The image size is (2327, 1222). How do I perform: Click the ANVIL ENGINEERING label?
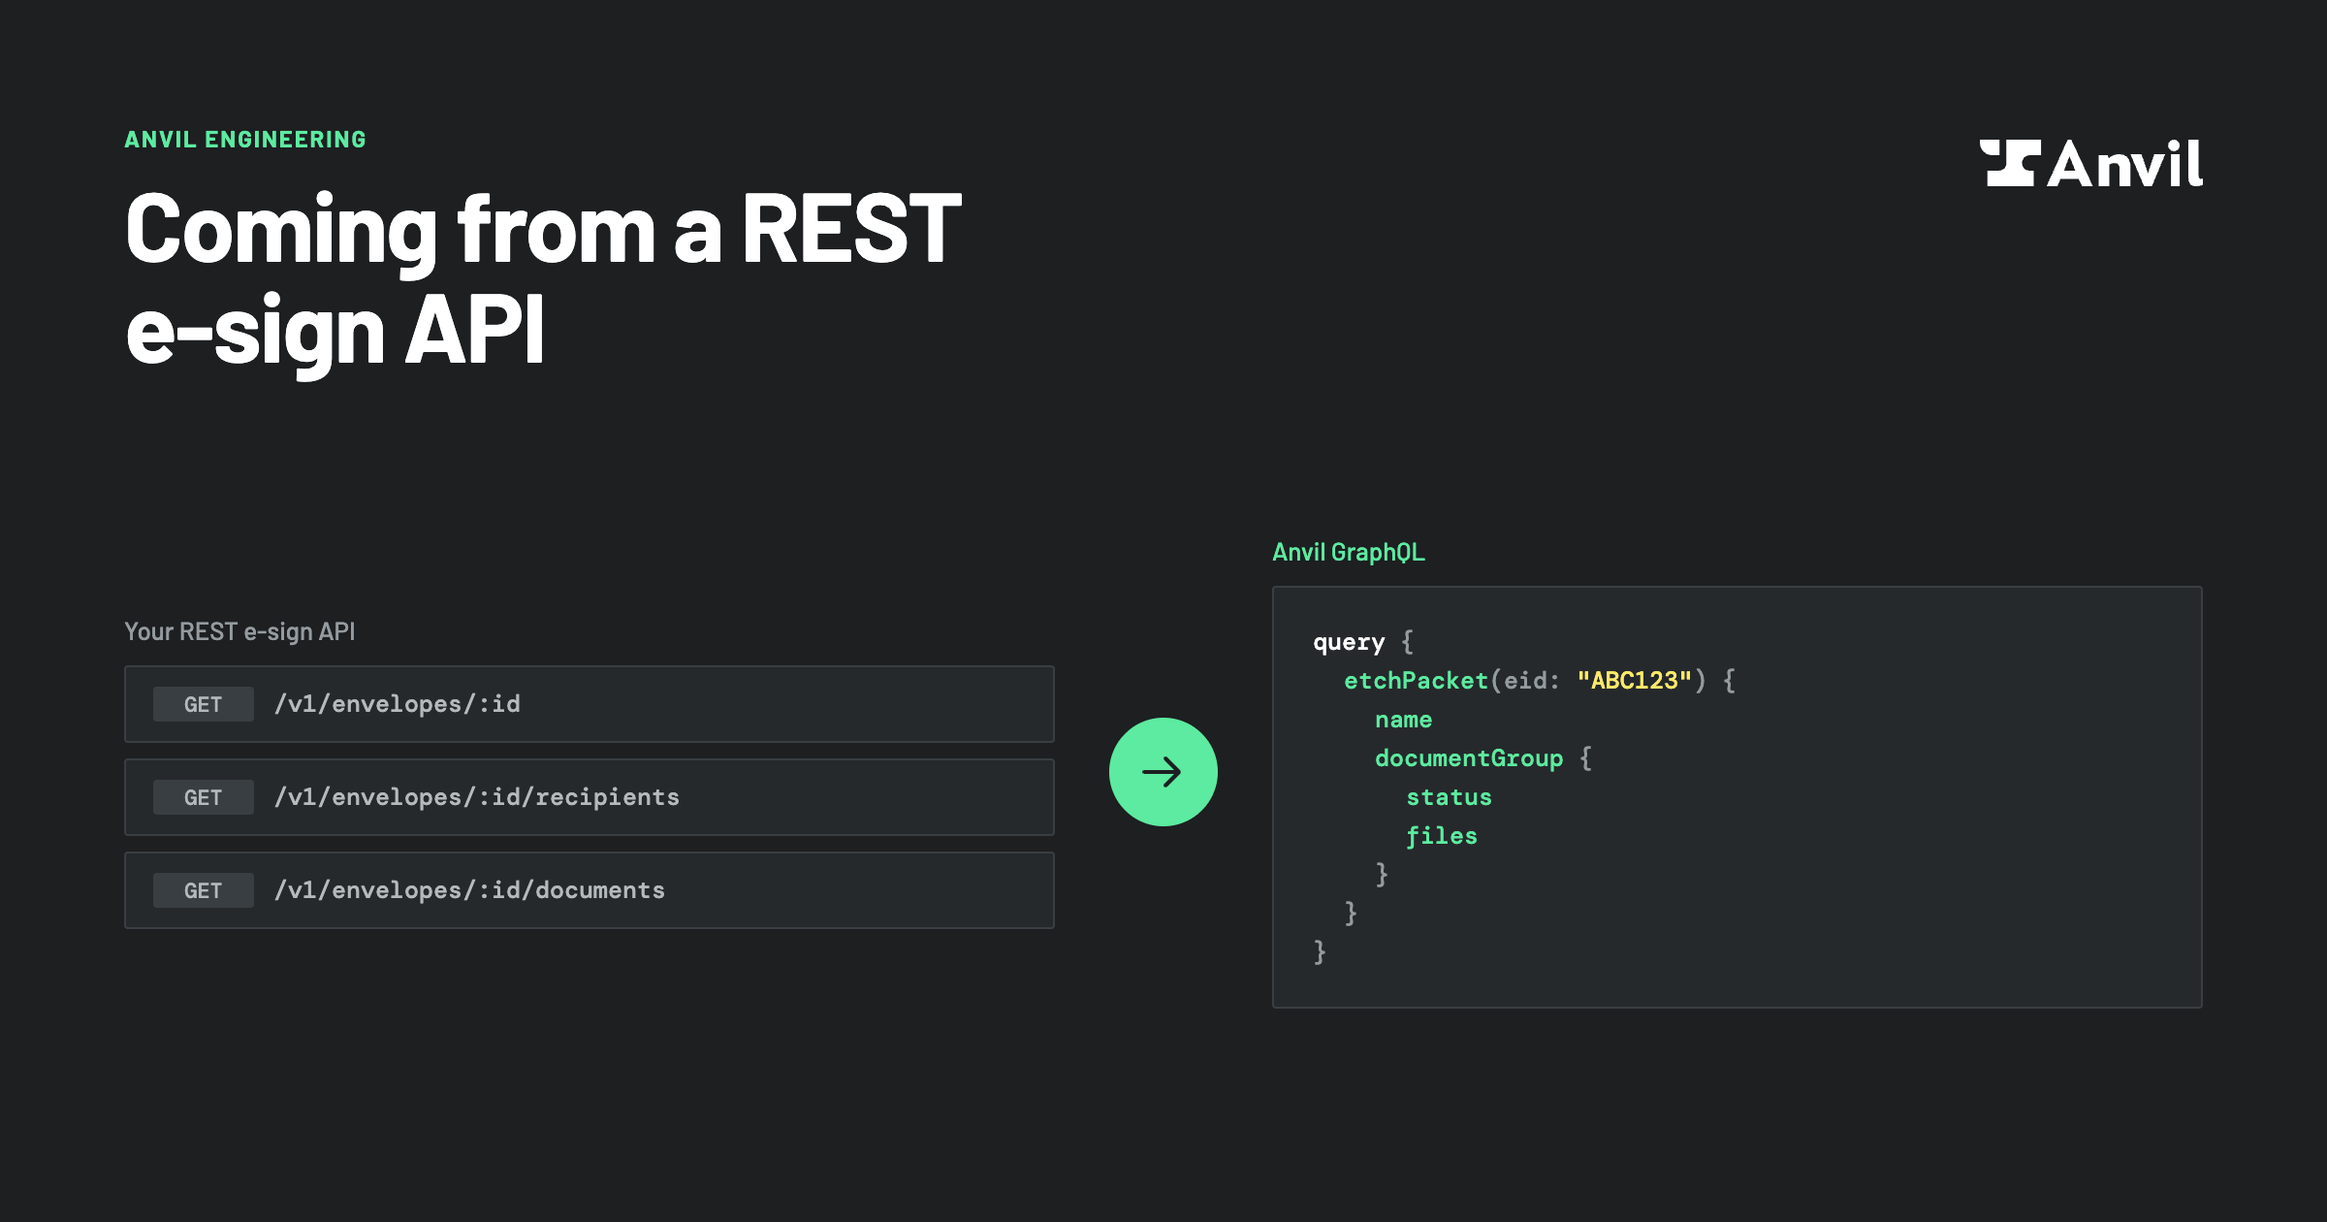point(245,140)
